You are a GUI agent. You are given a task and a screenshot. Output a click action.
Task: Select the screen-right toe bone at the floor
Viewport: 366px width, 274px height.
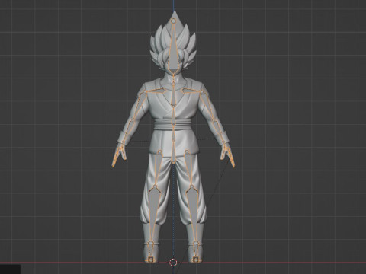(x=196, y=260)
